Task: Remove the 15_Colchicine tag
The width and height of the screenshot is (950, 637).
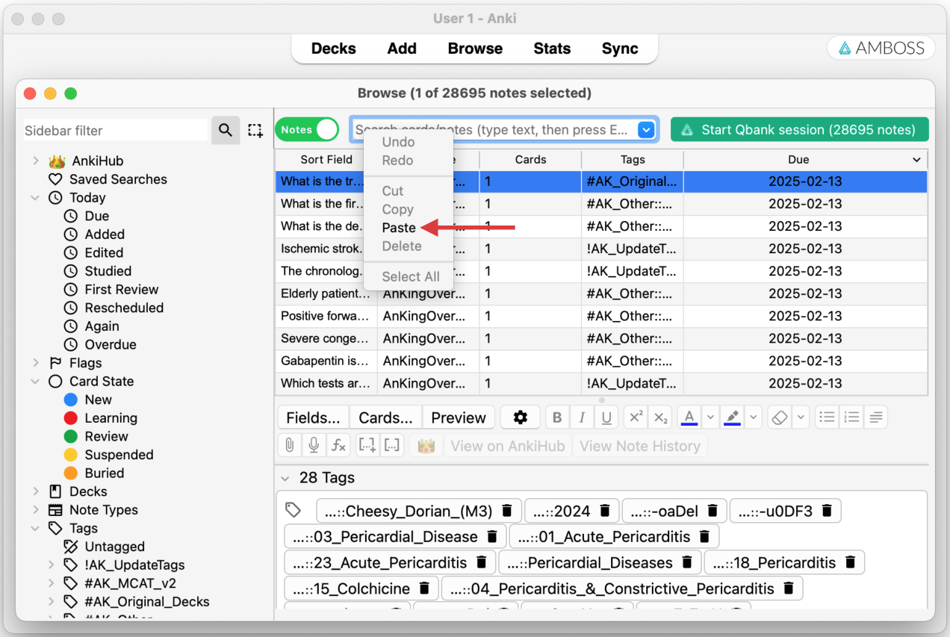Action: [x=424, y=588]
